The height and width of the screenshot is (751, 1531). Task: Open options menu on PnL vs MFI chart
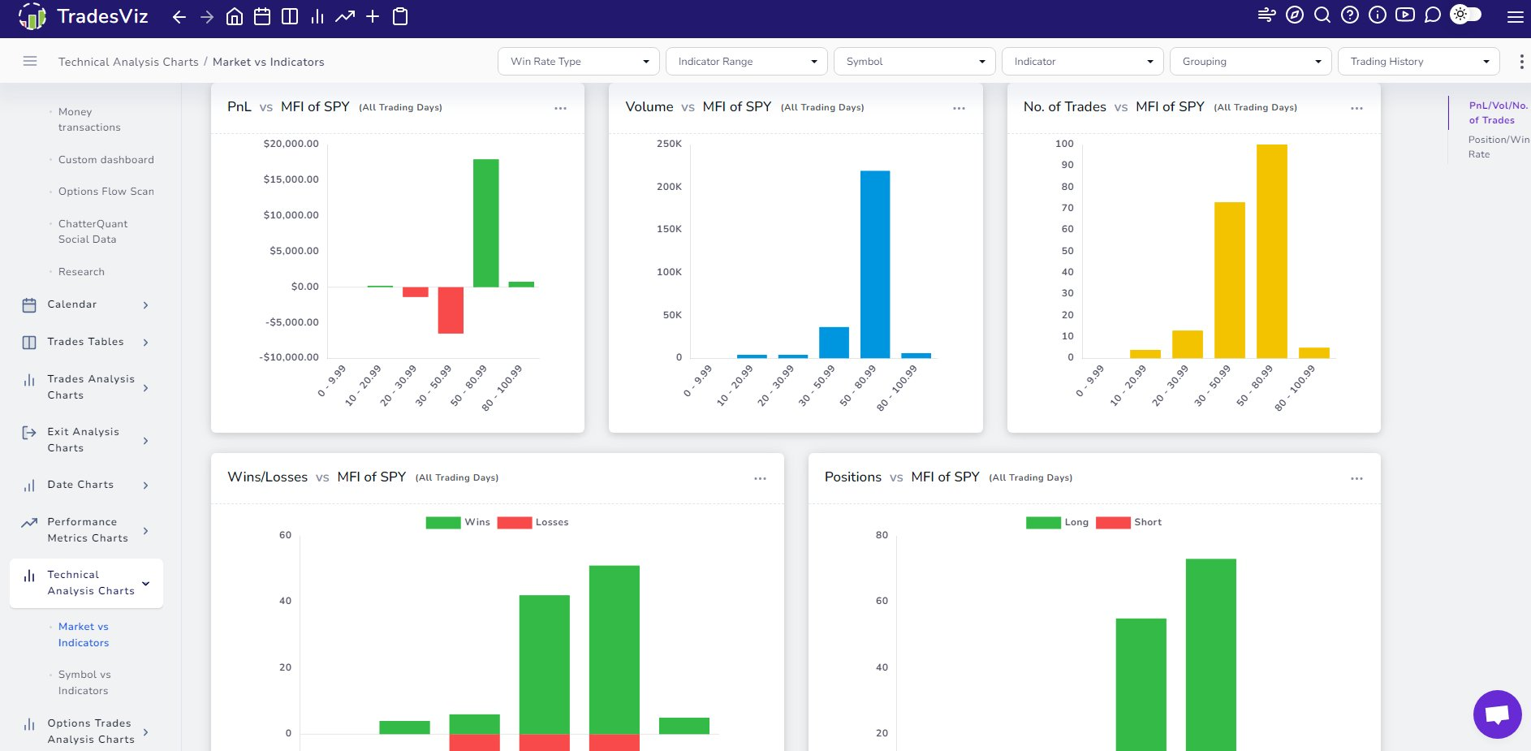(x=560, y=108)
